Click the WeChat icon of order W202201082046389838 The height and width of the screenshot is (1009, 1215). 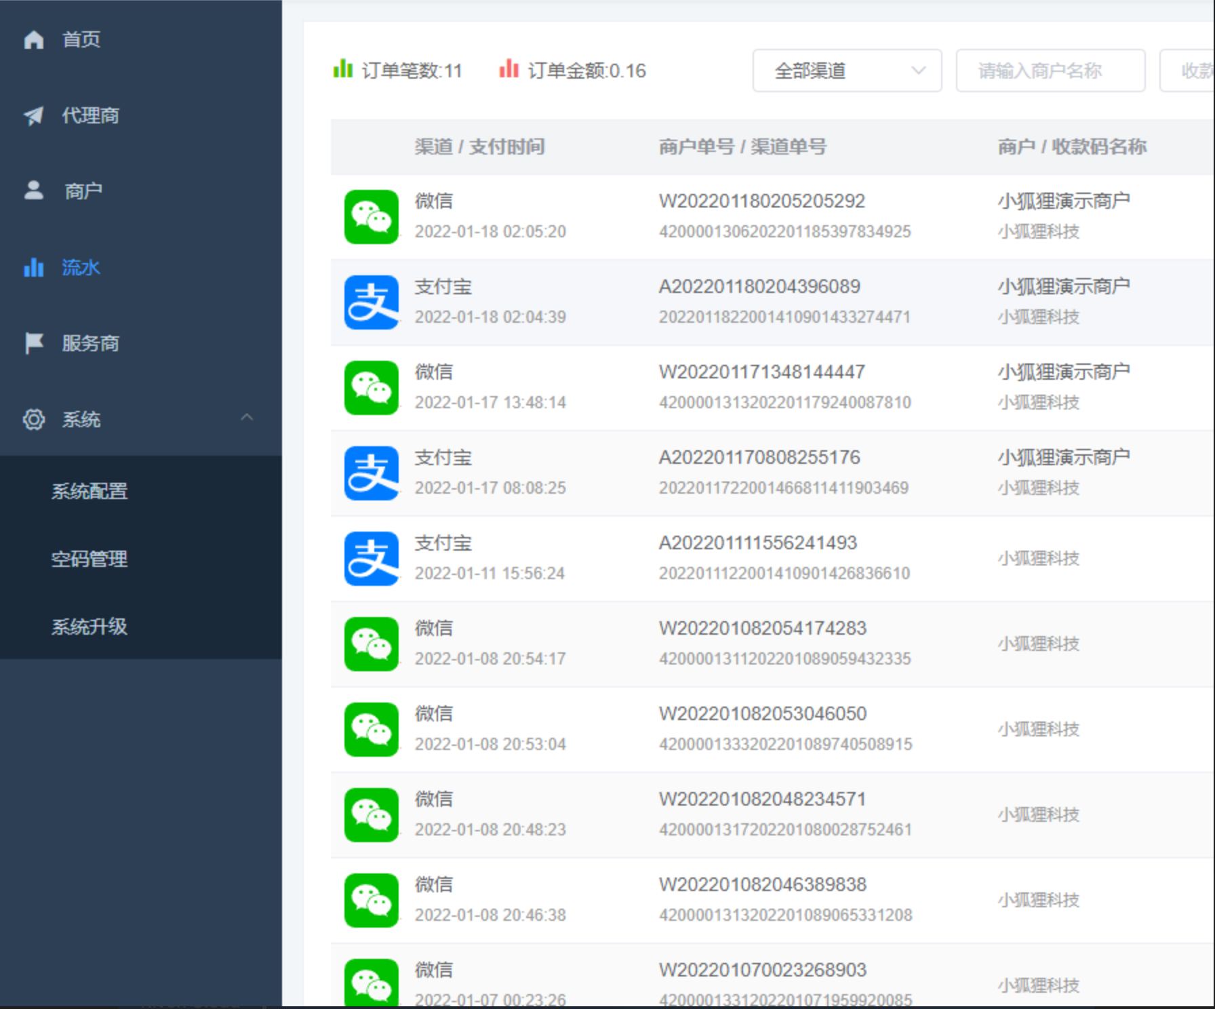pyautogui.click(x=371, y=900)
